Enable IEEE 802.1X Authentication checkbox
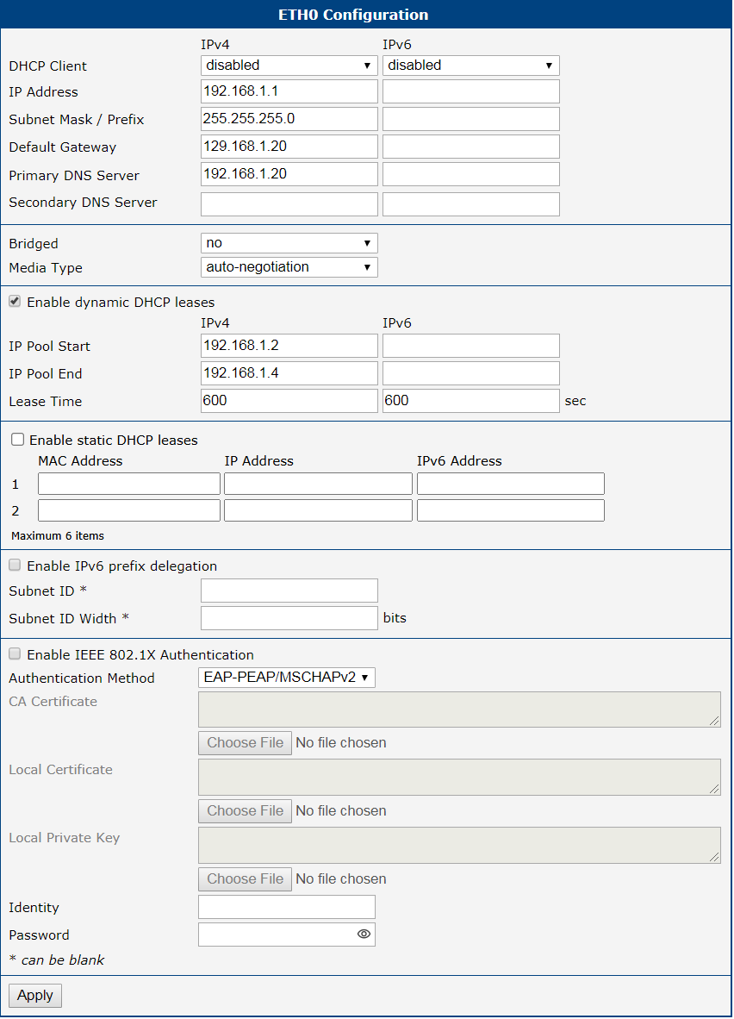The height and width of the screenshot is (1019, 734). [15, 653]
